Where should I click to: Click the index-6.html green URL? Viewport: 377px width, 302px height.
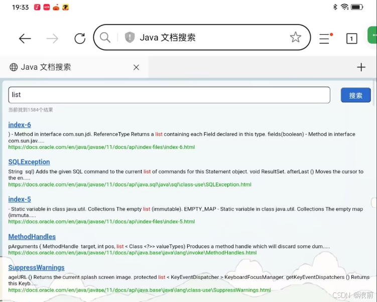(x=101, y=147)
